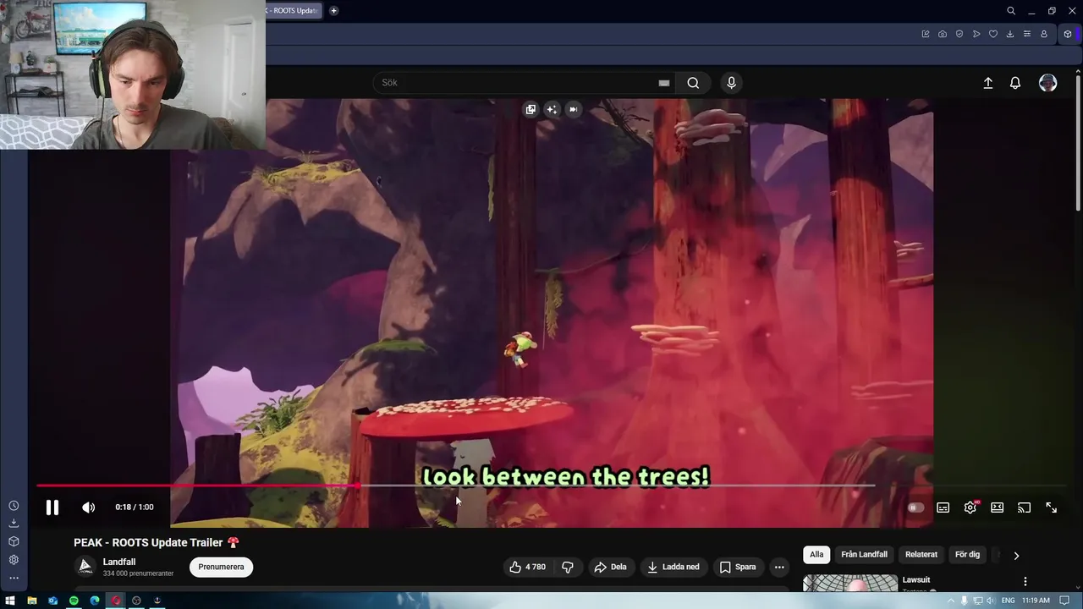Pause the PEAK trailer video

[52, 507]
